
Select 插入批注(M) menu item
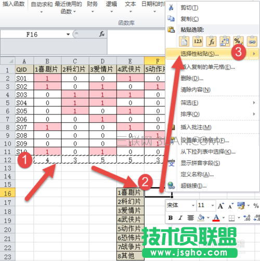pos(196,127)
